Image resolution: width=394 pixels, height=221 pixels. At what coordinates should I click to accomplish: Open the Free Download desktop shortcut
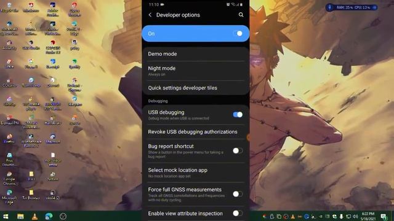pos(9,160)
